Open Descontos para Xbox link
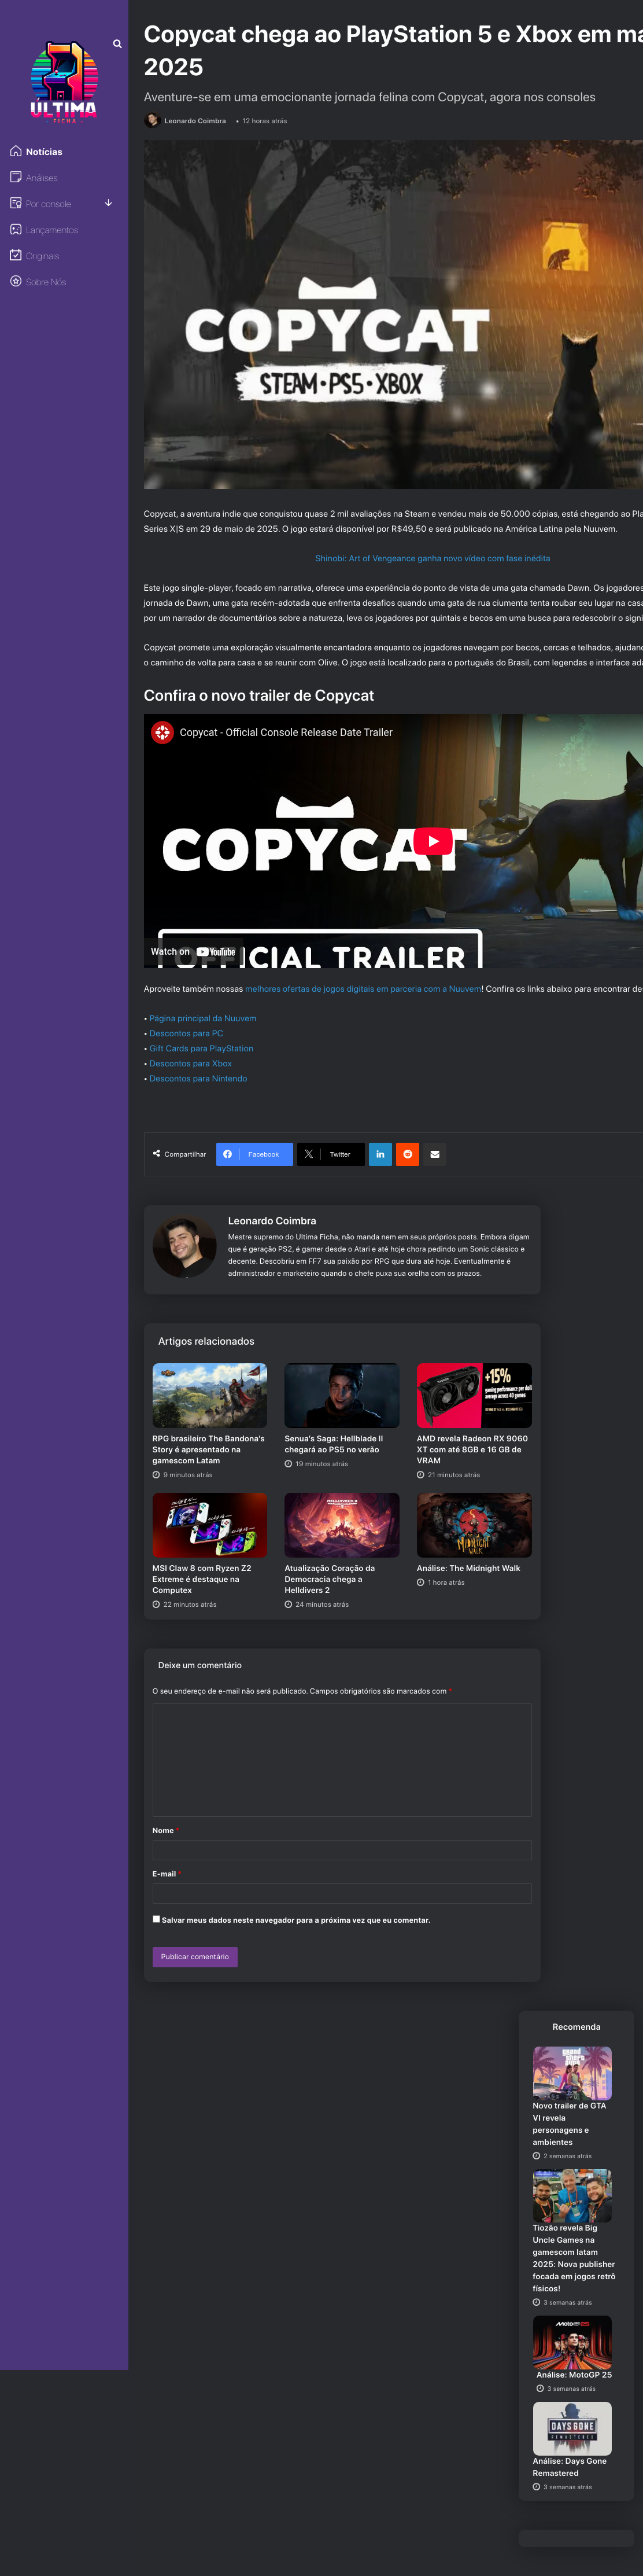 pos(190,1063)
